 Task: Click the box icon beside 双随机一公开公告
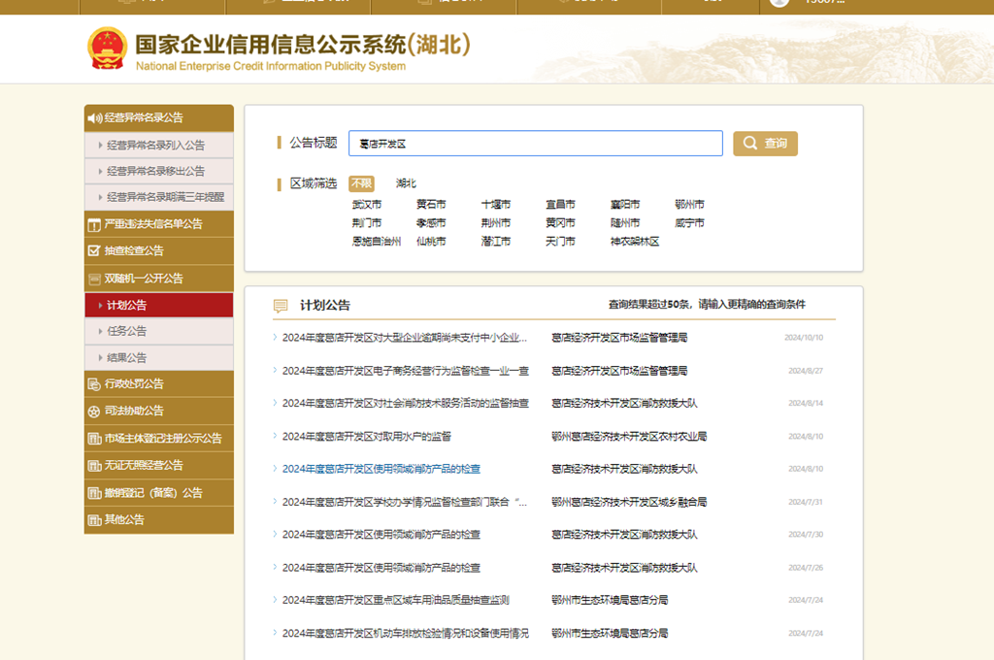(x=94, y=279)
